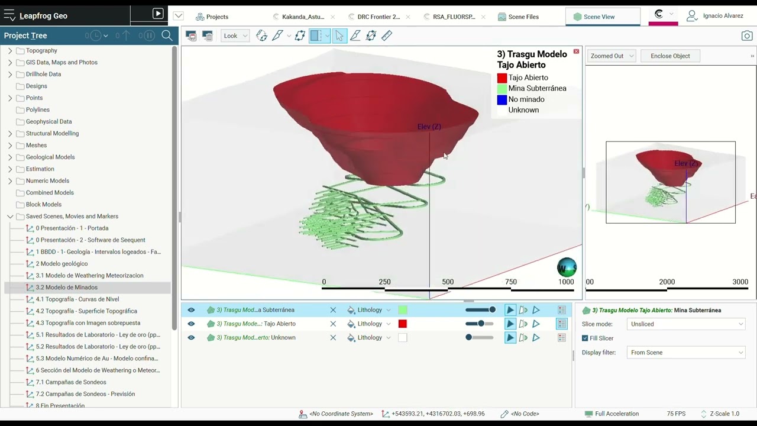The image size is (757, 426).
Task: Switch to the Scene View tab
Action: tap(603, 17)
